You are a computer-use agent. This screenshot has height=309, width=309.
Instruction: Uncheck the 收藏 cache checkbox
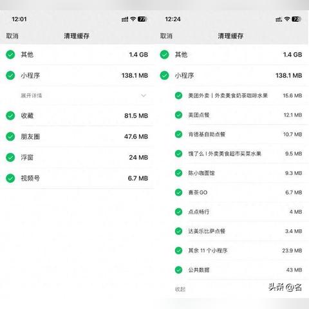10,115
